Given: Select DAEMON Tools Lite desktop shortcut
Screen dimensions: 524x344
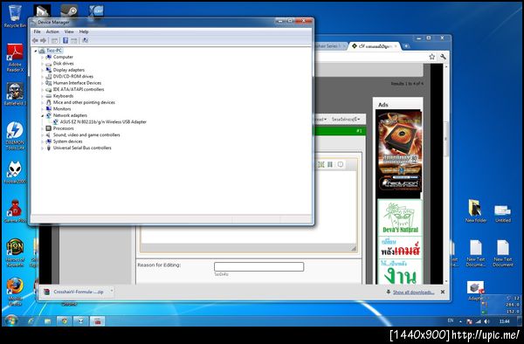Looking at the screenshot, I should (15, 135).
